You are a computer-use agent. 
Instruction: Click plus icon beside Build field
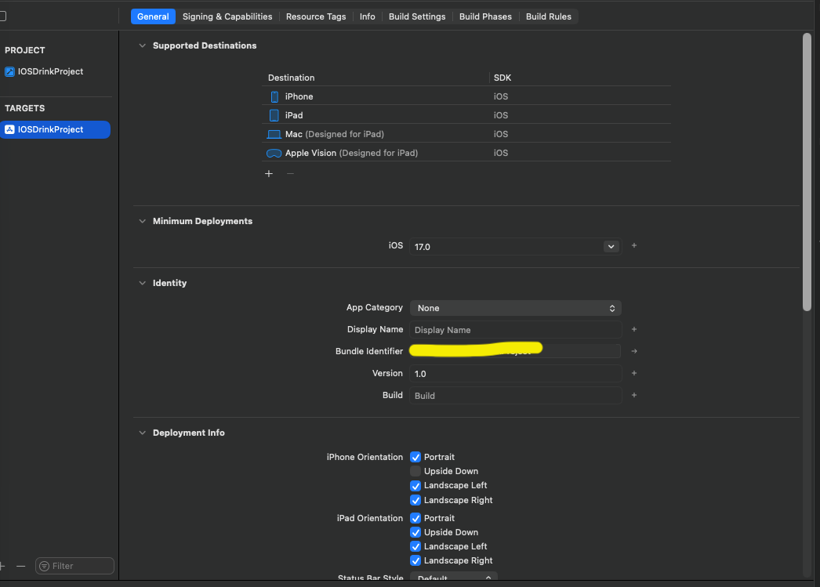pos(634,395)
